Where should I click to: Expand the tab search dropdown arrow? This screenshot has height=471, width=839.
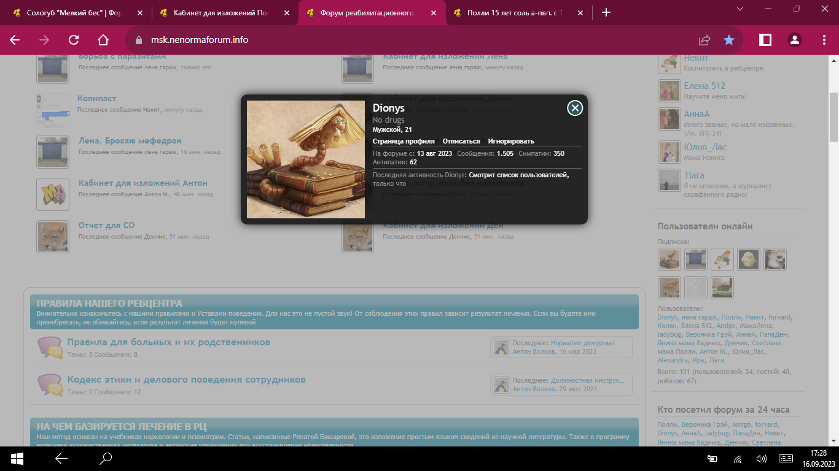point(739,9)
